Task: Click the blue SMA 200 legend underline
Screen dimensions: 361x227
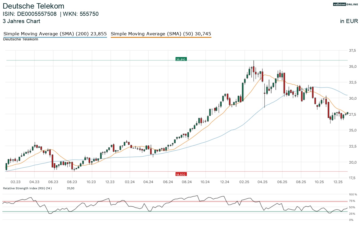Action: 55,37
